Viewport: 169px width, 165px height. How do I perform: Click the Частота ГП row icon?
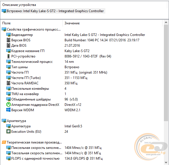point(8,72)
